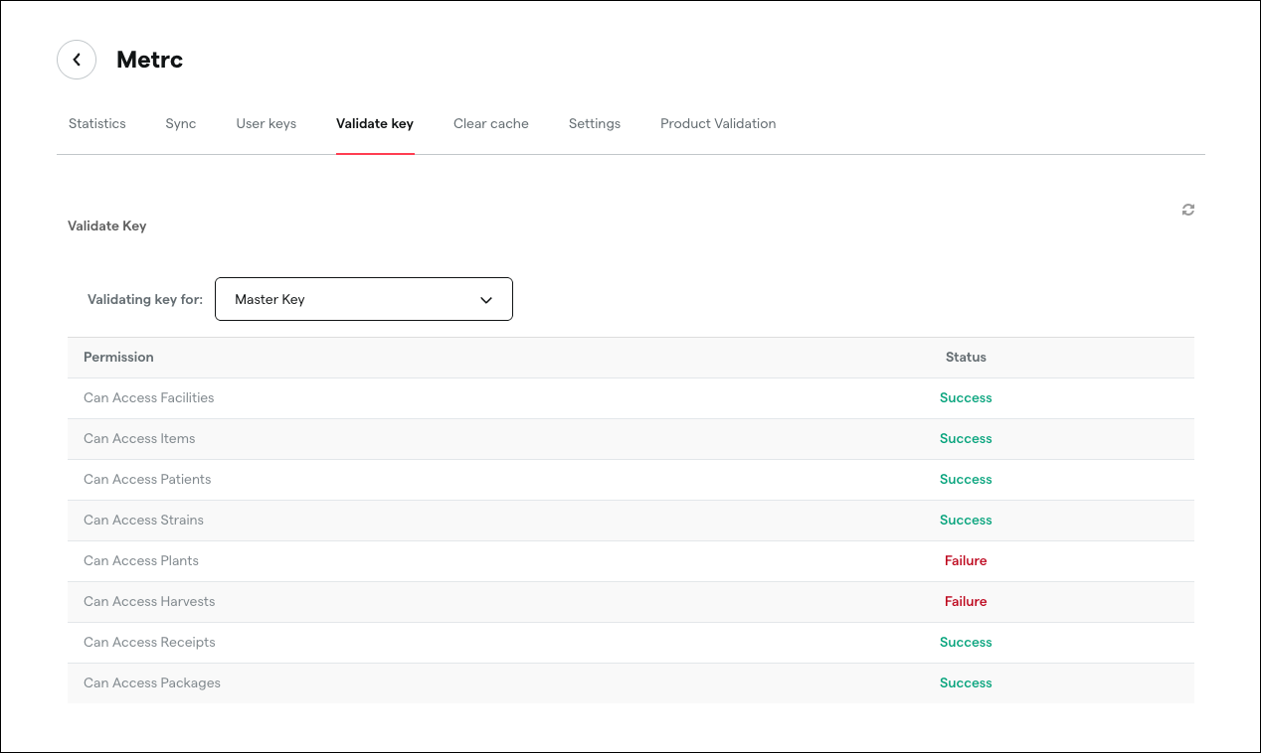Click Success status for Can Access Receipts

pyautogui.click(x=966, y=642)
